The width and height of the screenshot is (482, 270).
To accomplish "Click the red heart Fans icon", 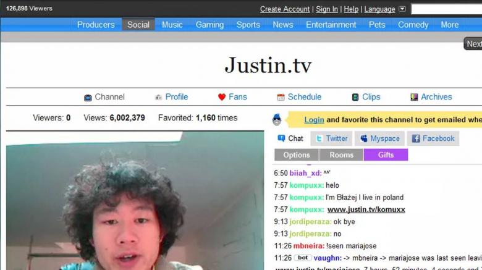I will [222, 97].
